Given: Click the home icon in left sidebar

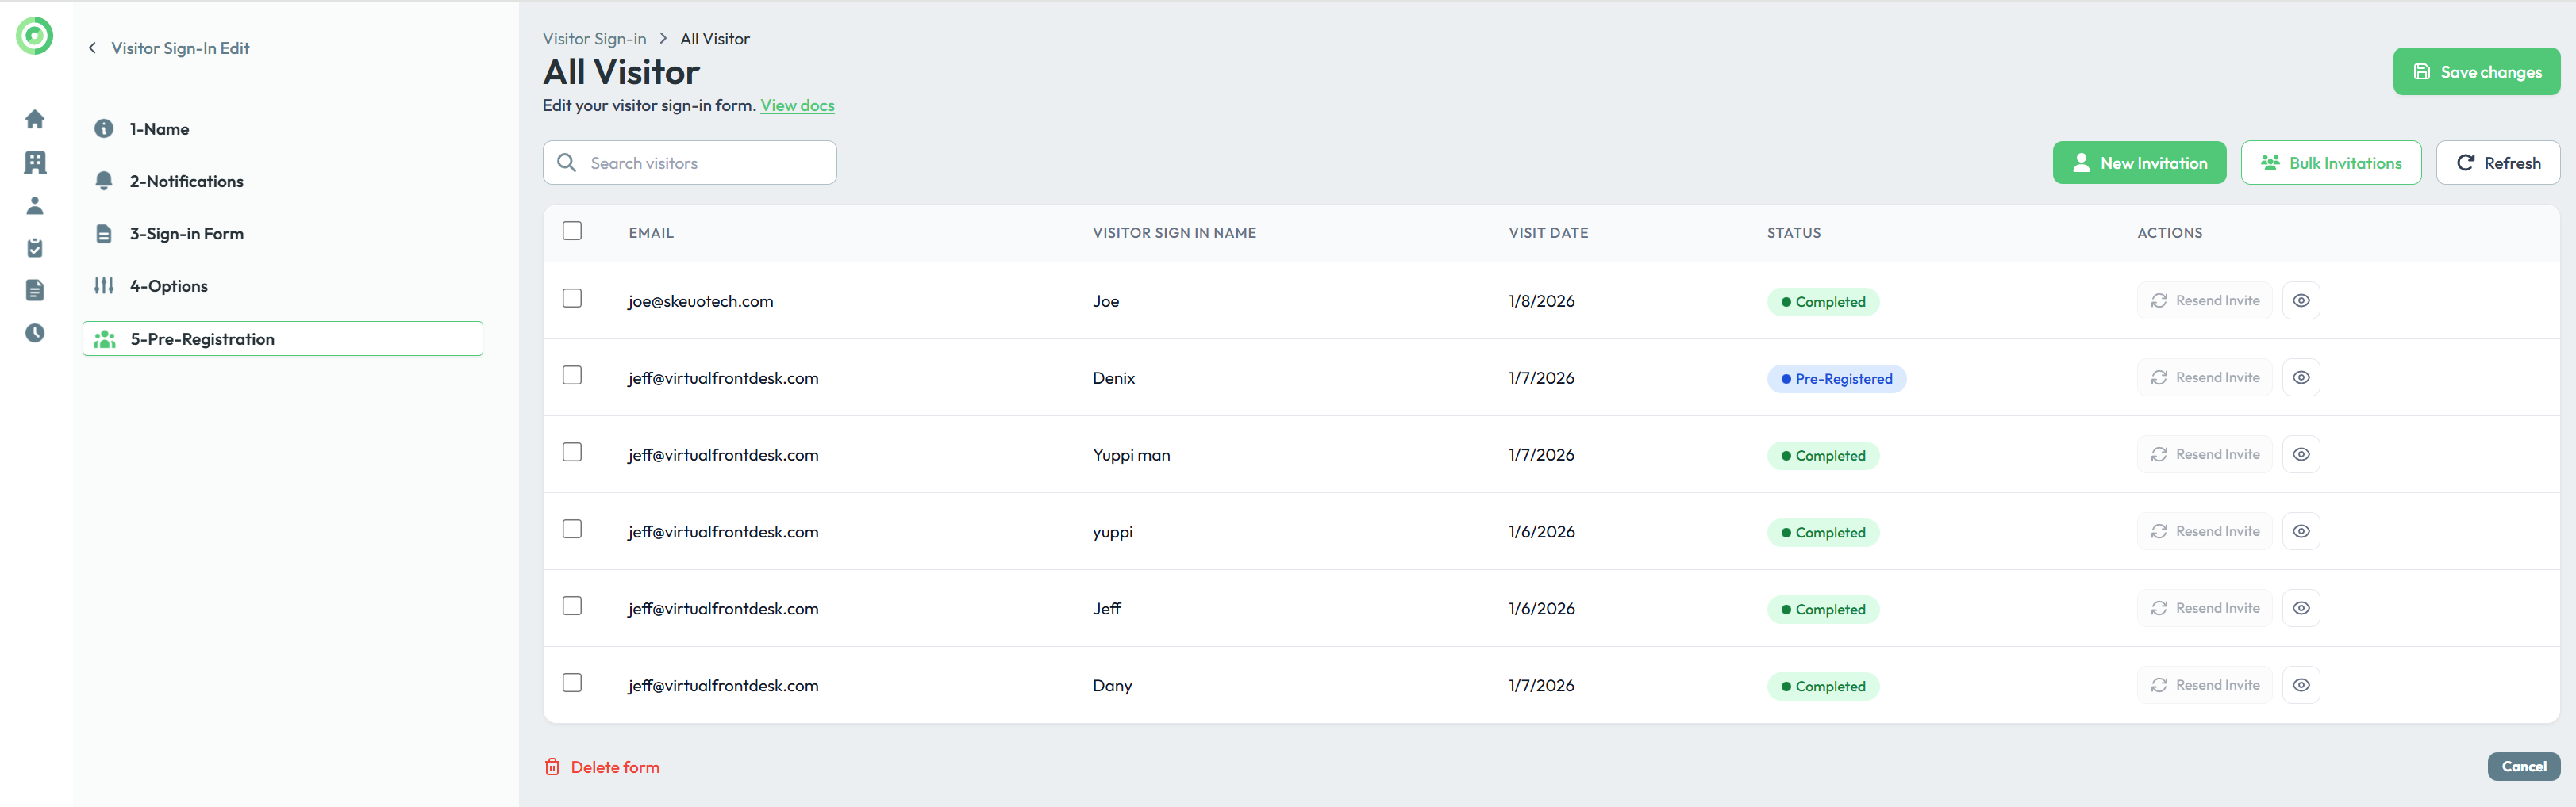Looking at the screenshot, I should click(x=35, y=120).
